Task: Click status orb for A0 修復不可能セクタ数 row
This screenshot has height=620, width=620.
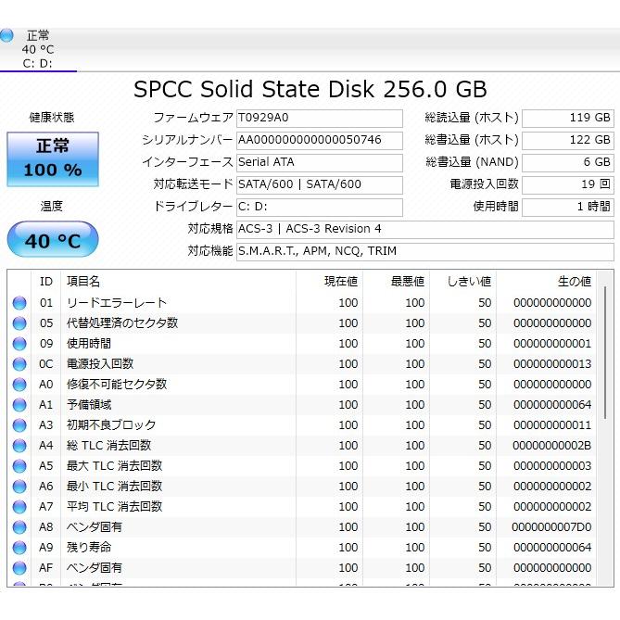Action: (19, 385)
